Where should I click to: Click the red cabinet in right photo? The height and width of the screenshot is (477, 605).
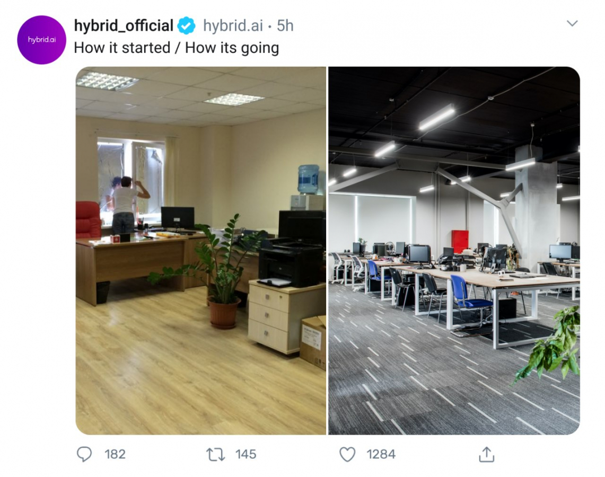460,241
